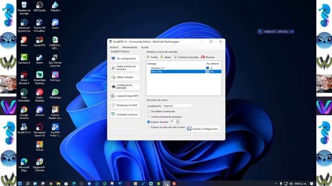This screenshot has height=186, width=332.
Task: Open Editar el menú de arranque
Action: point(125,68)
